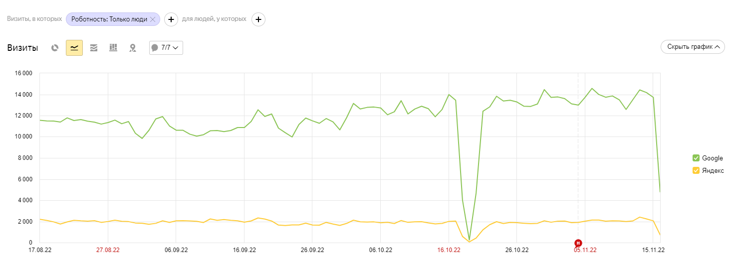This screenshot has width=732, height=267.
Task: Add a visit condition with plus button
Action: (171, 19)
